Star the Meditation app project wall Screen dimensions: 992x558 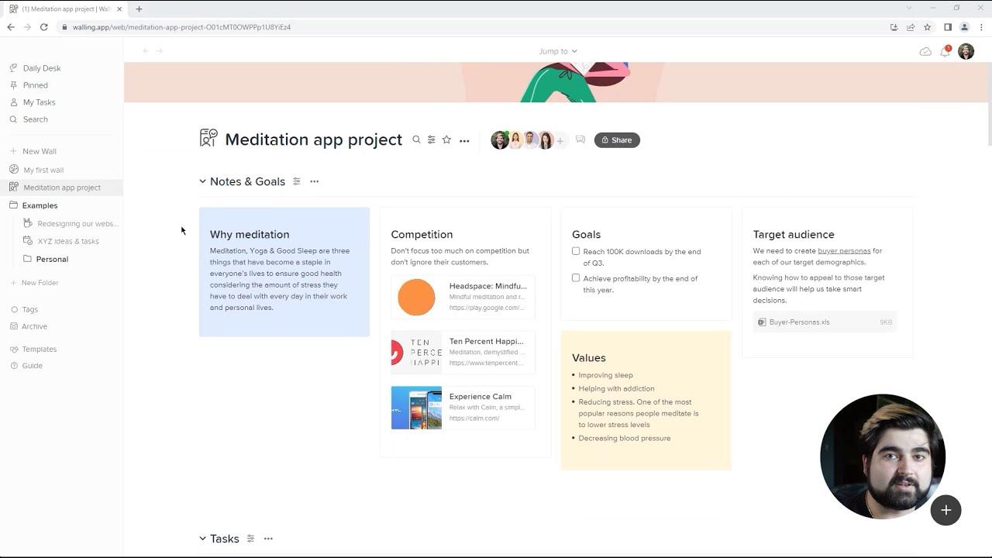[446, 140]
